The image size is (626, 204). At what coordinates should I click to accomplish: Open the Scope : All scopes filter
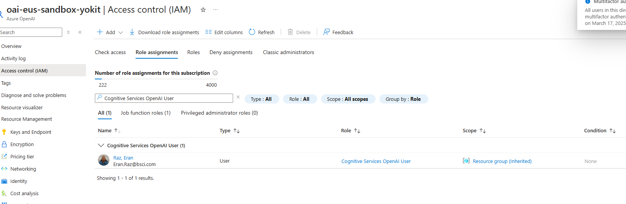[x=348, y=99]
